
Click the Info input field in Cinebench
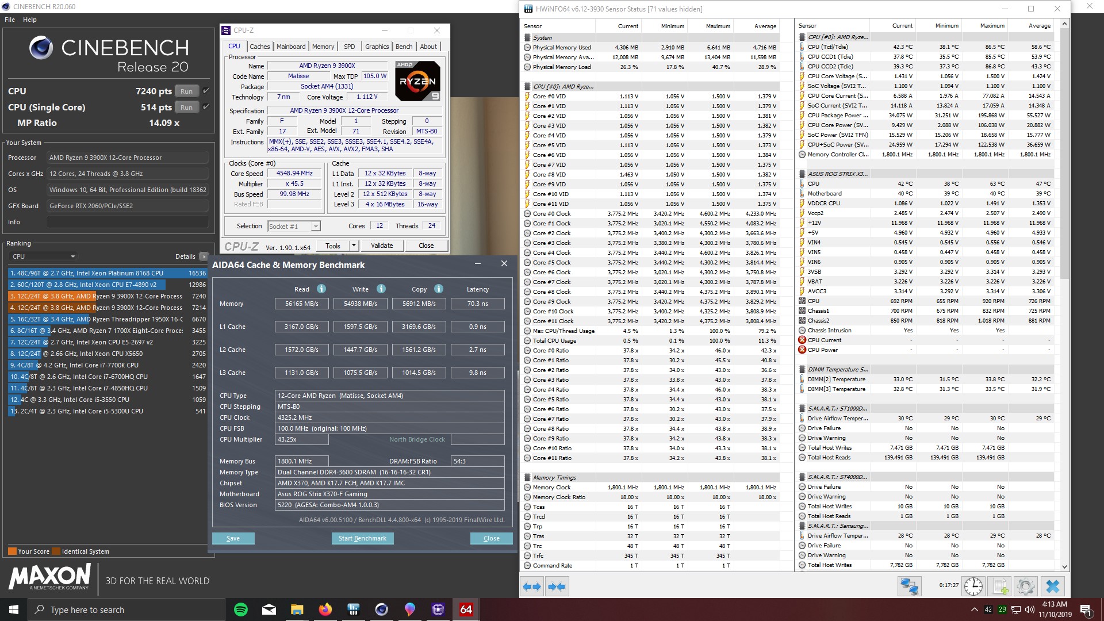[128, 222]
